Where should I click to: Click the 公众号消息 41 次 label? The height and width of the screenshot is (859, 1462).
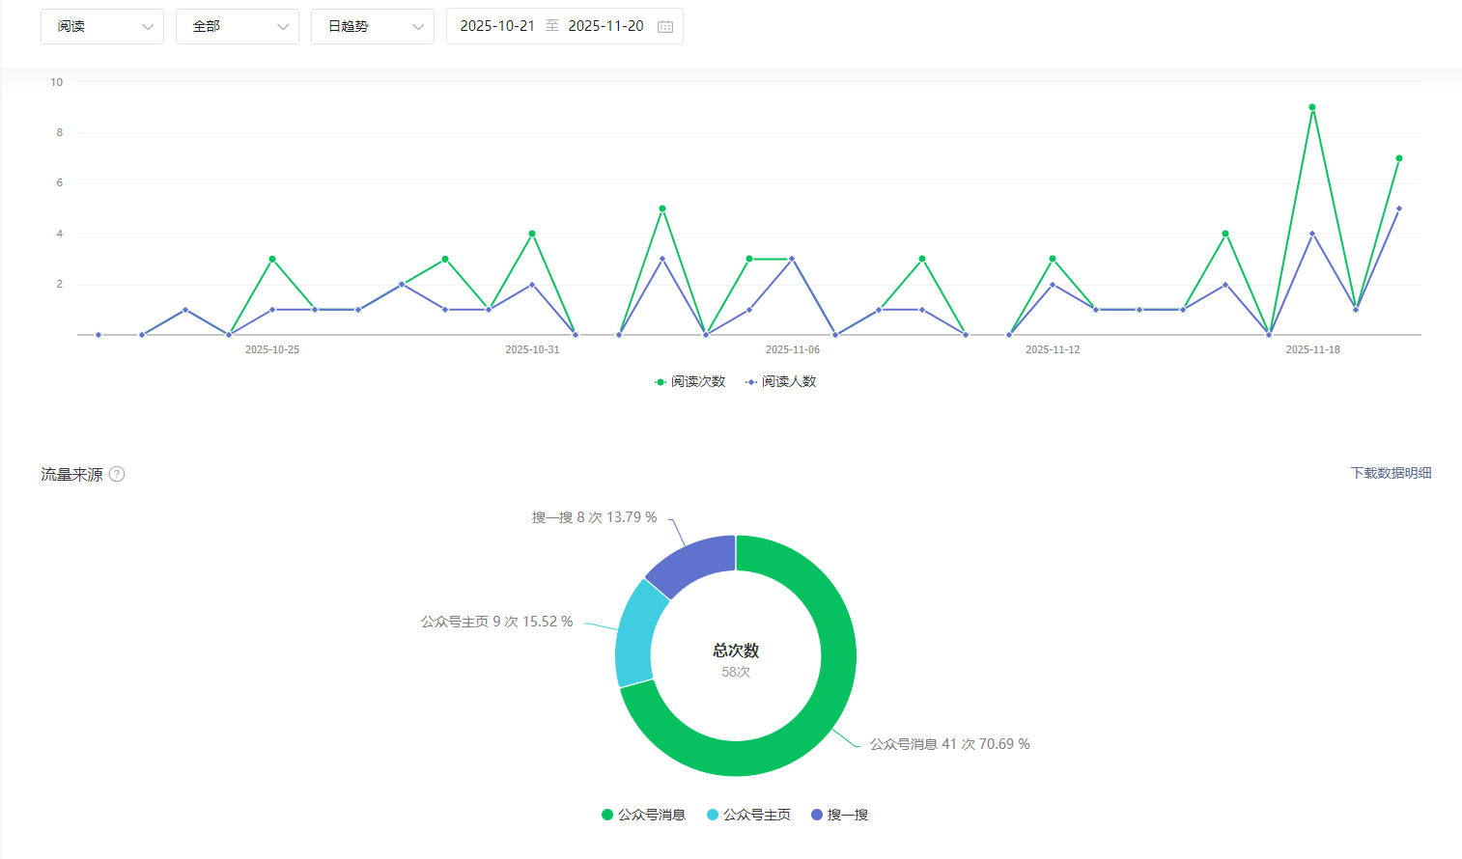(x=949, y=744)
